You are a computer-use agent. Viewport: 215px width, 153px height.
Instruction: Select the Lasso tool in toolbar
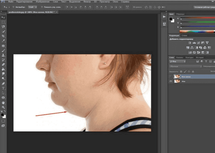(3, 27)
